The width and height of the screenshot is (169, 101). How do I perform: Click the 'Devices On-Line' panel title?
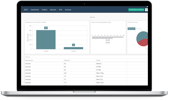point(133,22)
